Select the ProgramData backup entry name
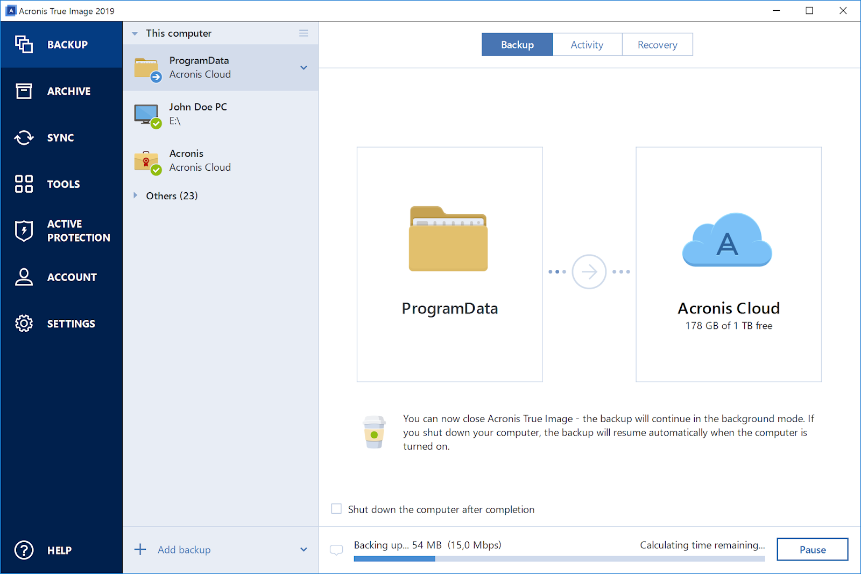861x574 pixels. 199,60
